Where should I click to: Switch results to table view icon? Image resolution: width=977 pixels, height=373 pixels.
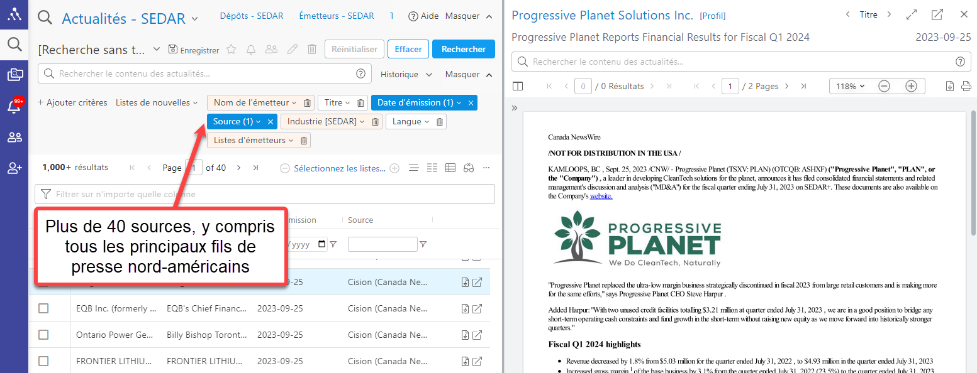pyautogui.click(x=450, y=168)
